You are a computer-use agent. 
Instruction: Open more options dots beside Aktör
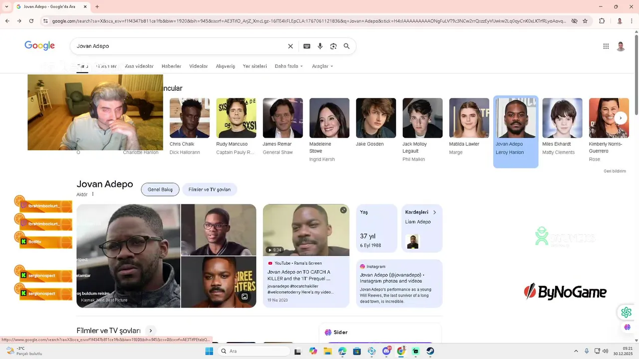click(x=93, y=194)
